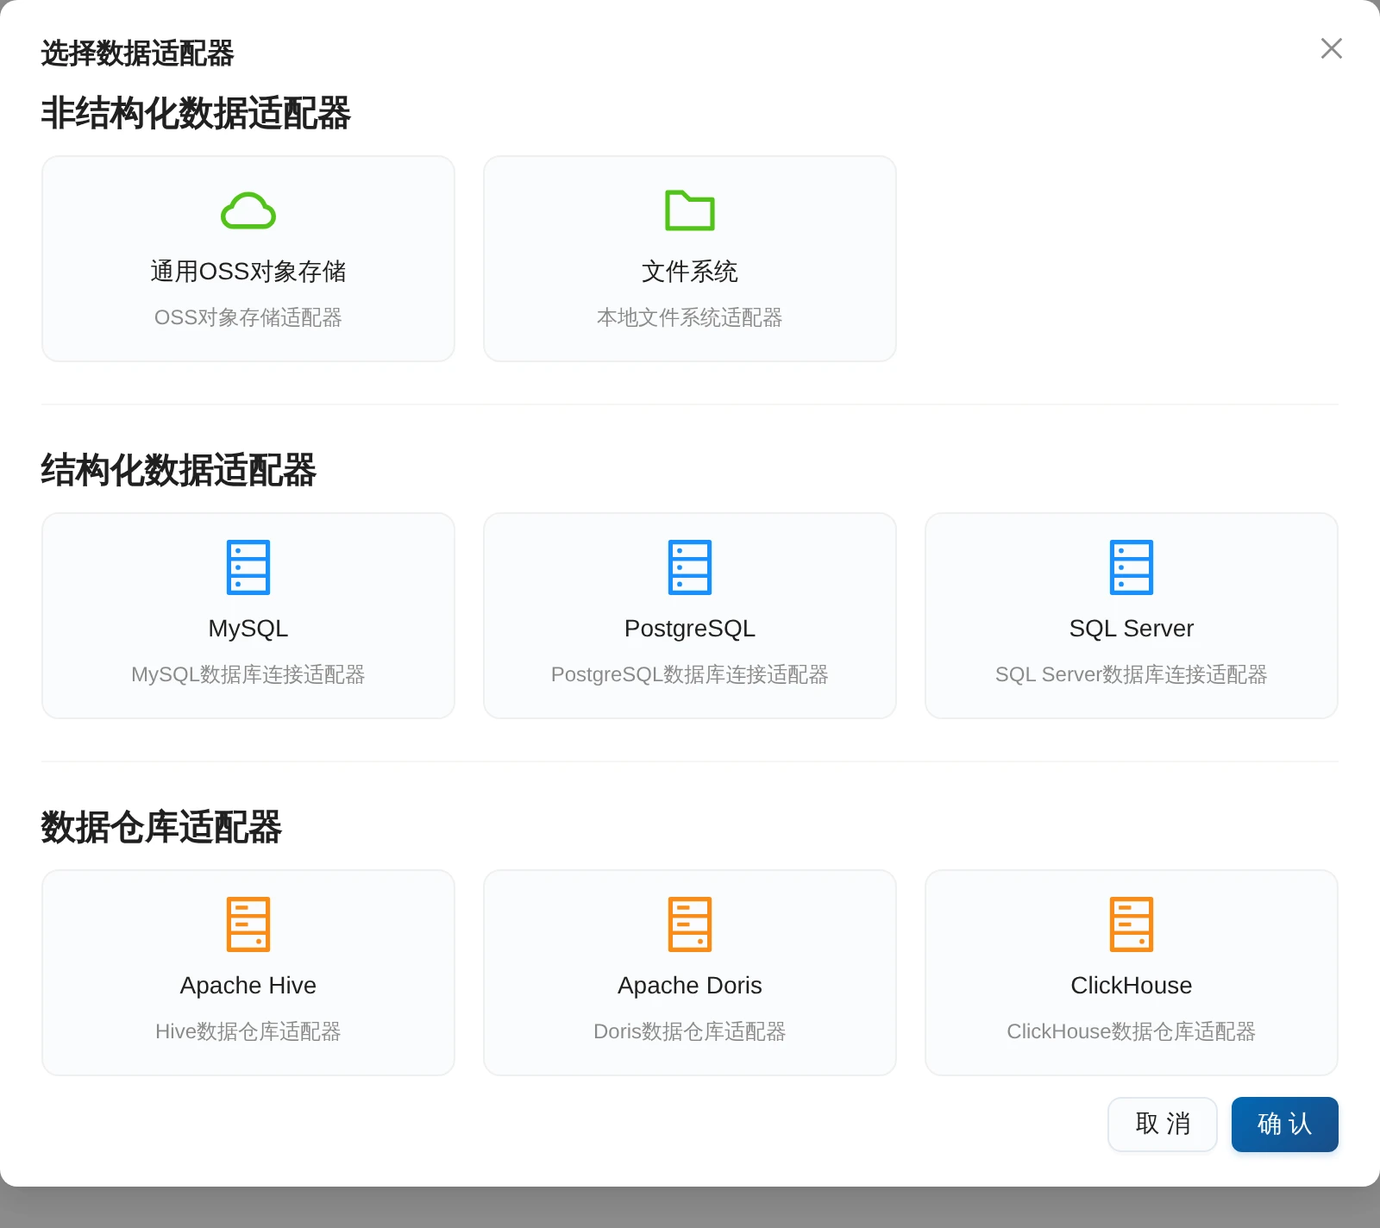Click the green cloud icon for OSS storage
1380x1228 pixels.
pos(248,210)
